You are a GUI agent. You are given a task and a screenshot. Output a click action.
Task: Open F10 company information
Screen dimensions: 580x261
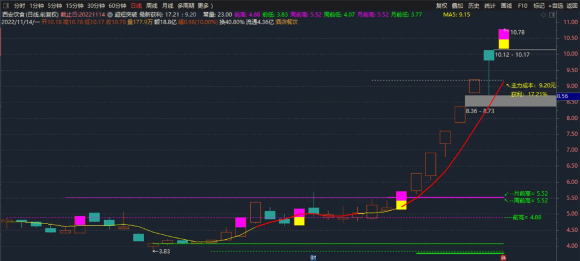coord(522,5)
